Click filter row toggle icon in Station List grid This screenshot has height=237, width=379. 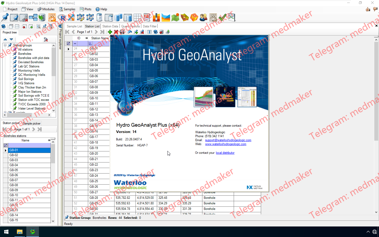pyautogui.click(x=68, y=43)
